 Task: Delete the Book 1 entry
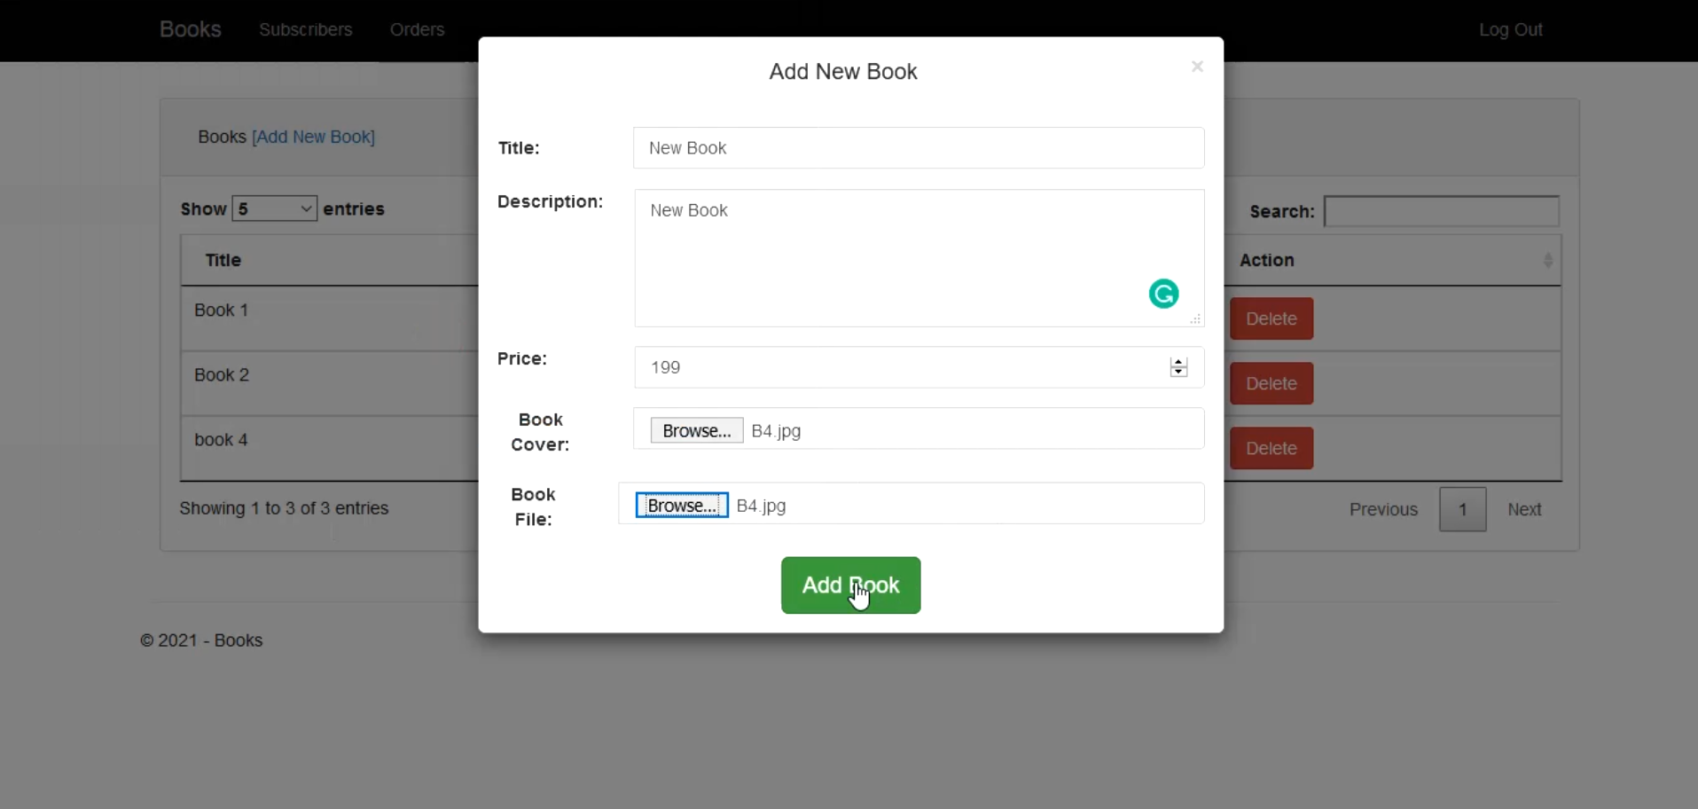pyautogui.click(x=1271, y=318)
